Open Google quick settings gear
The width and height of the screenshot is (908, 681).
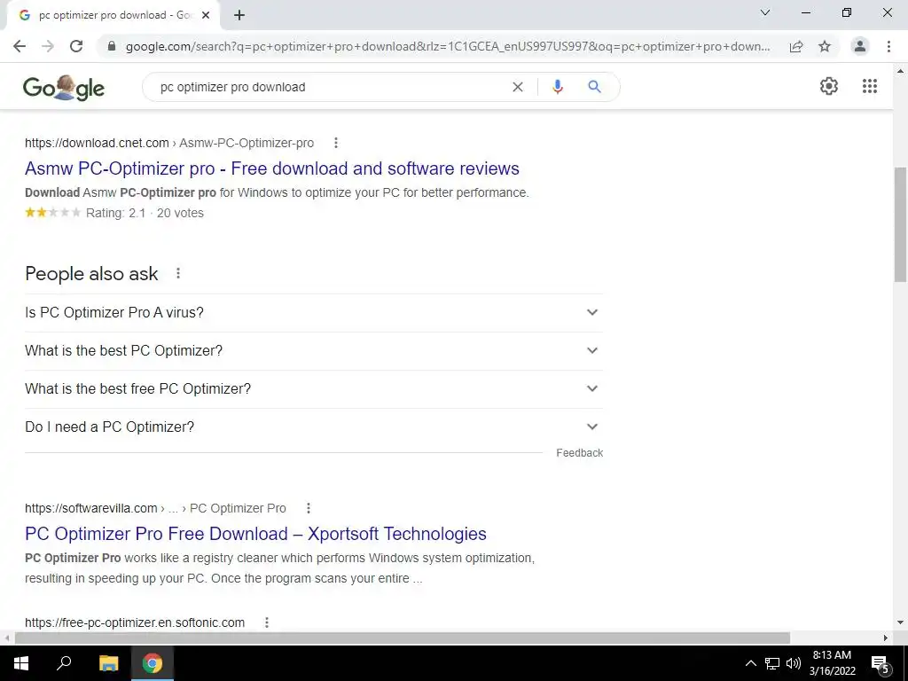pos(829,86)
